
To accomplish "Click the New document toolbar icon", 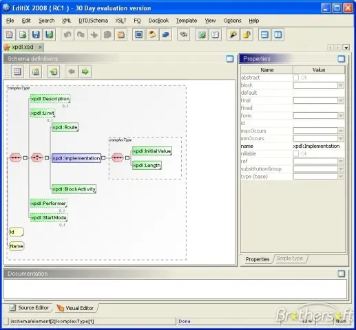I will [9, 34].
